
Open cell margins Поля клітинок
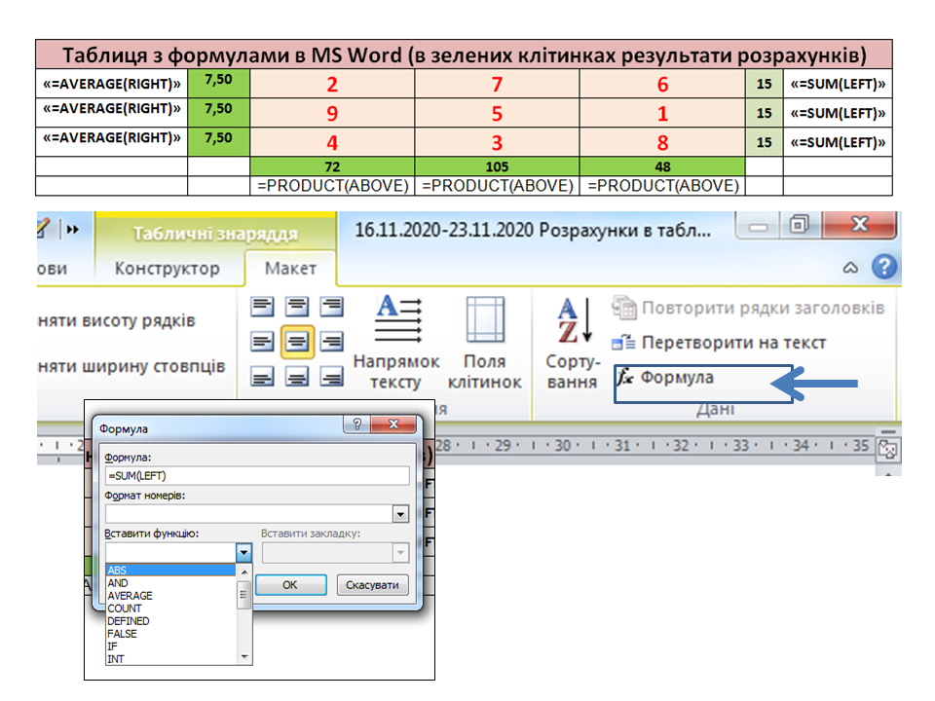(x=485, y=343)
